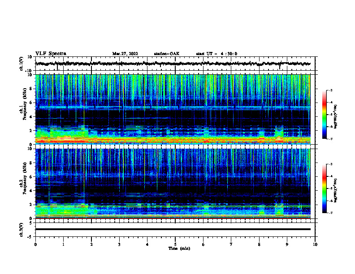Click the ch.2 spectrogram color scale bar

(x=325, y=188)
